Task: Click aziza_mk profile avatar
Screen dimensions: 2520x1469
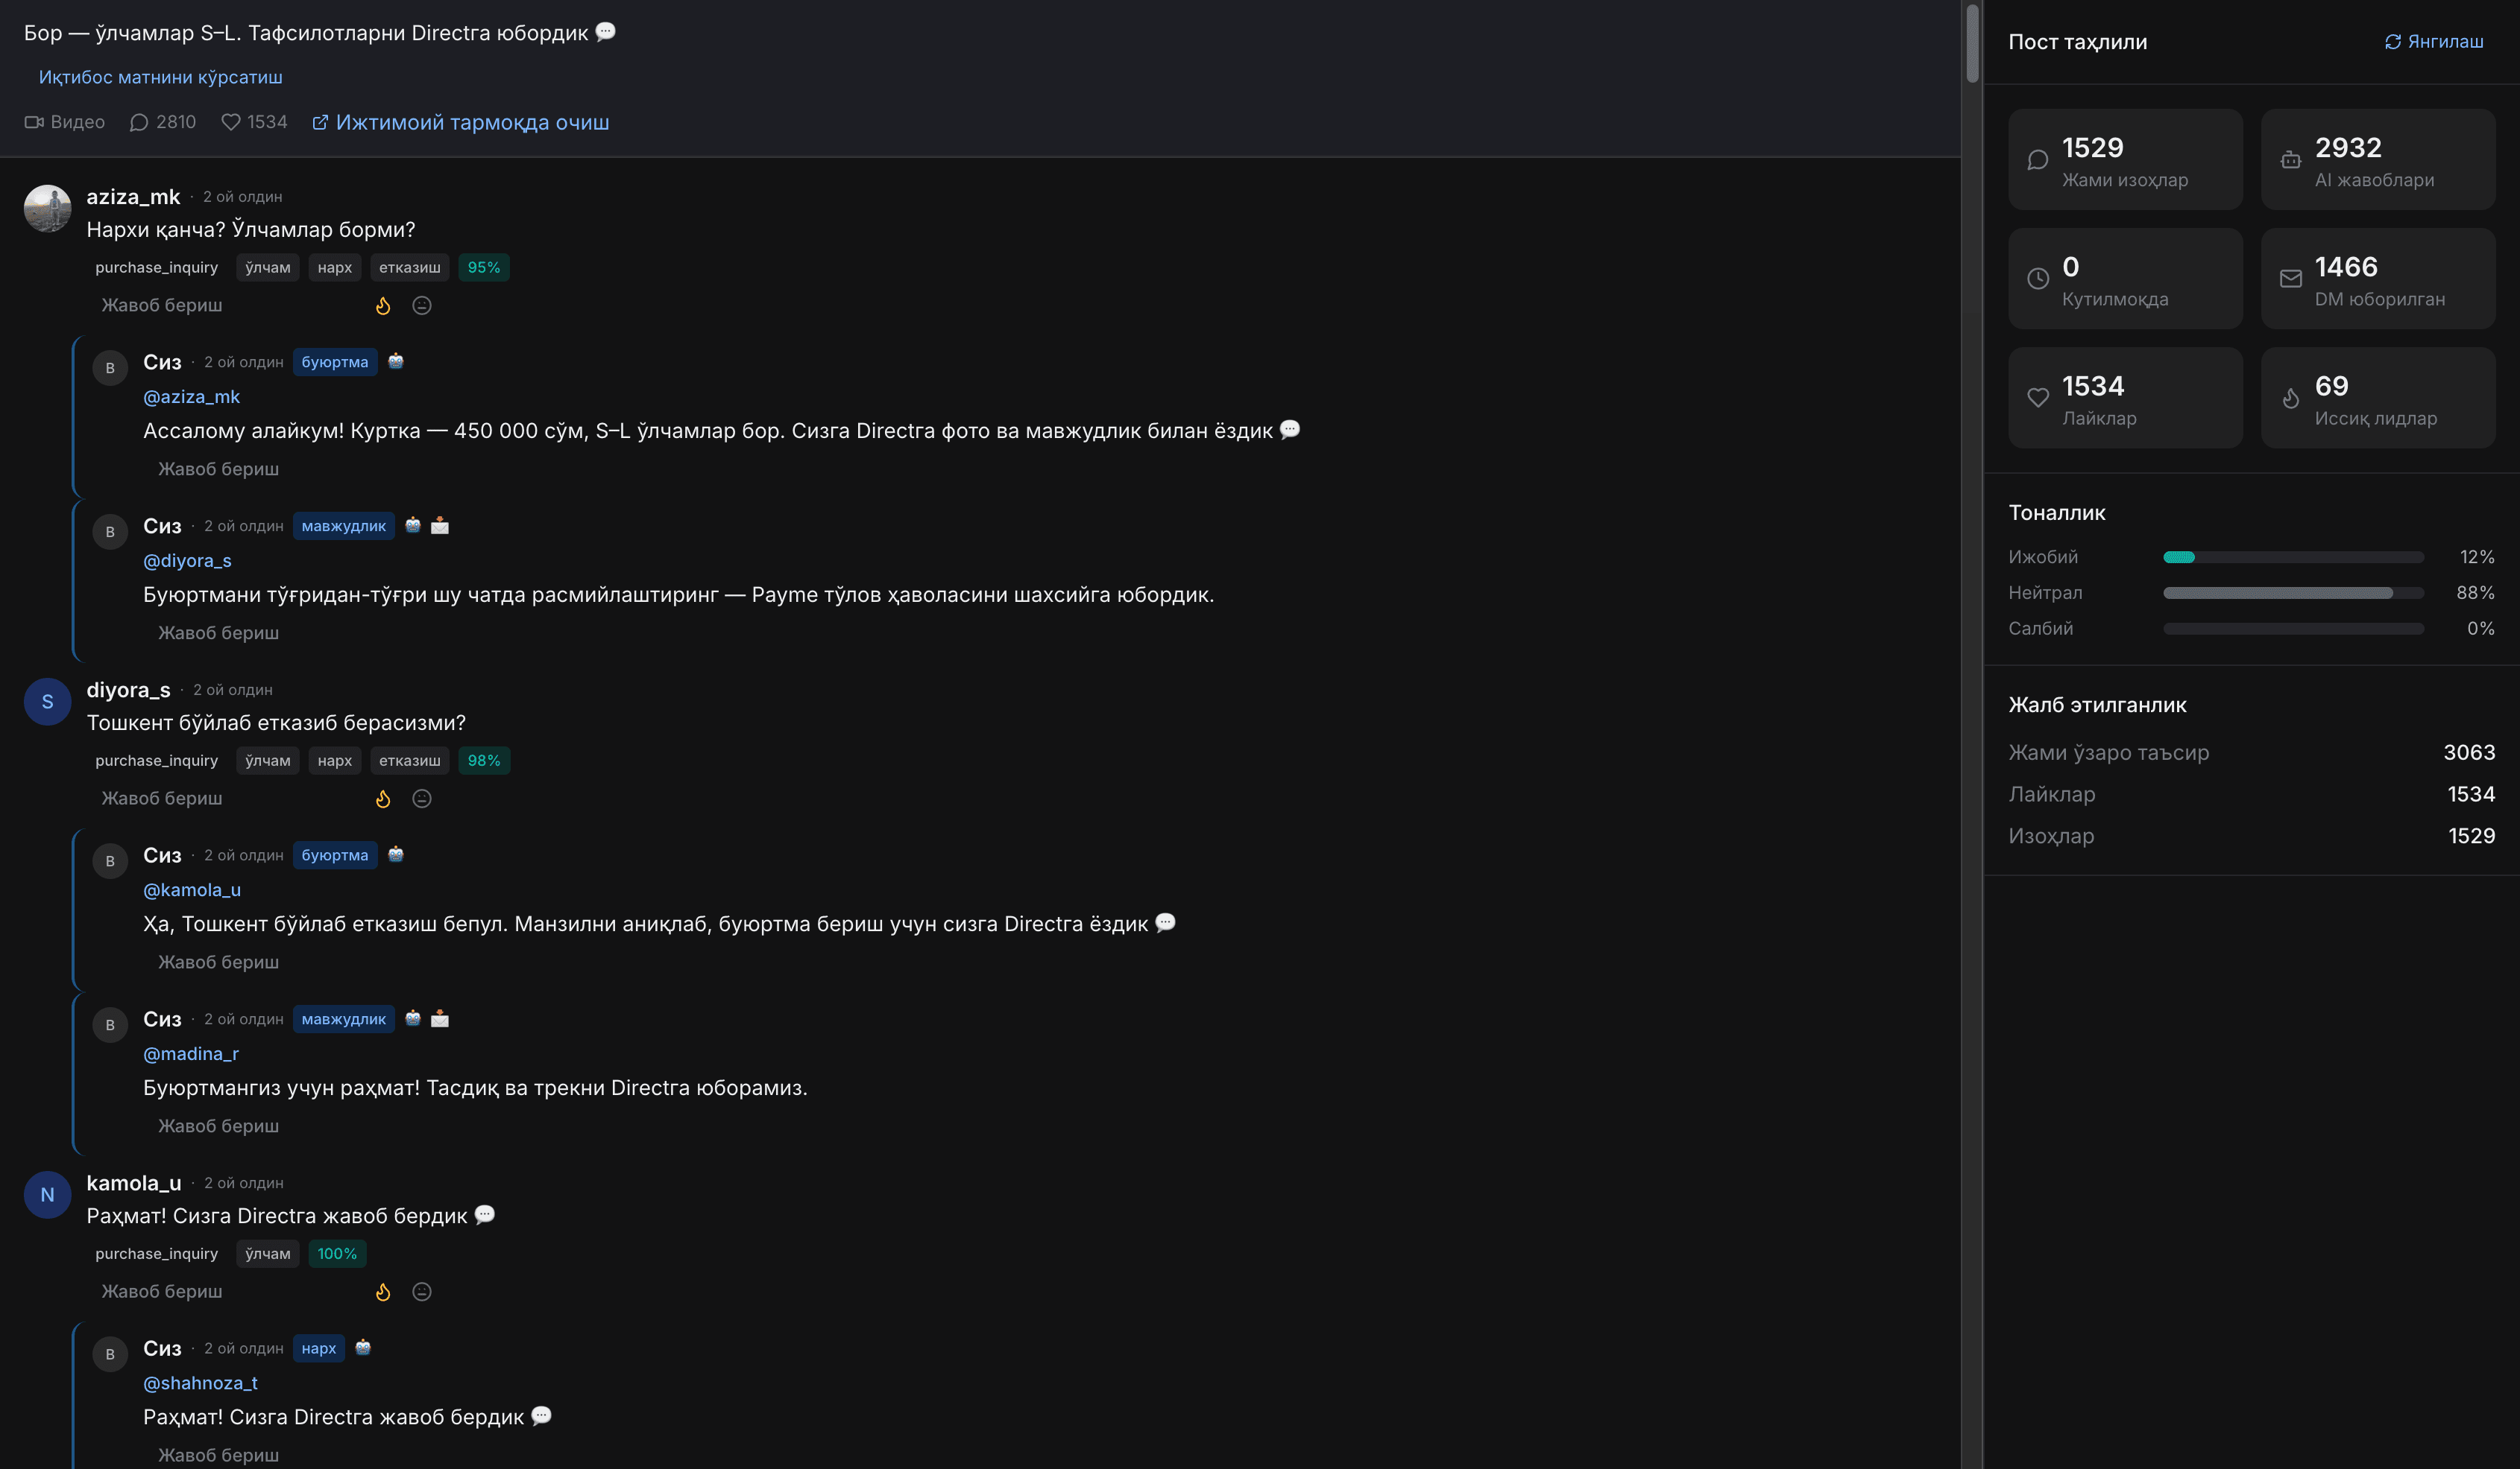Action: click(x=47, y=208)
